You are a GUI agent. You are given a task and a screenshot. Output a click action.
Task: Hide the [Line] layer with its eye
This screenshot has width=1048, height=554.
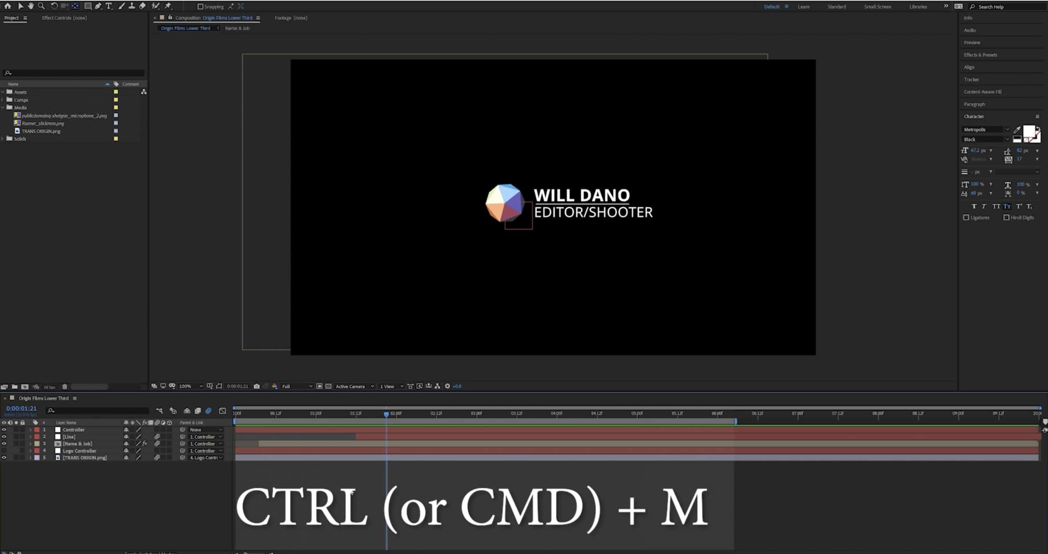pos(4,436)
